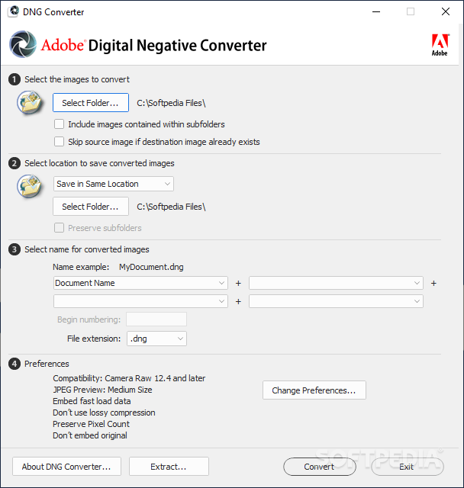464x488 pixels.
Task: Click the DNG Converter aperture logo icon
Action: [23, 44]
